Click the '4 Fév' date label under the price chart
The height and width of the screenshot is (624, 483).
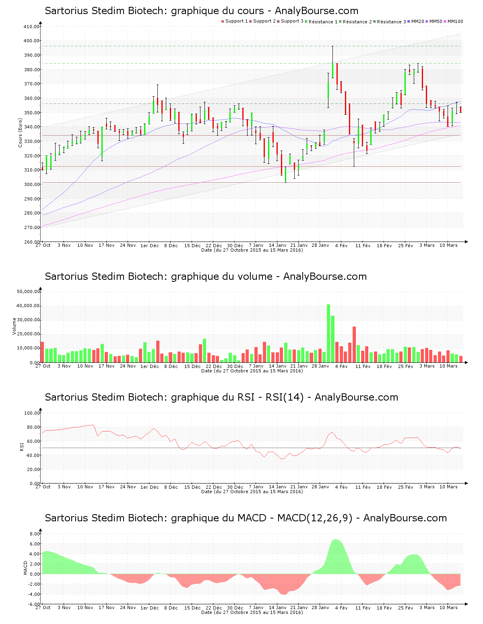pos(341,246)
